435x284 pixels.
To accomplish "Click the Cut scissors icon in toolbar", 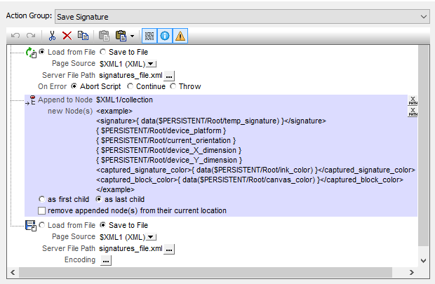I will coord(53,35).
